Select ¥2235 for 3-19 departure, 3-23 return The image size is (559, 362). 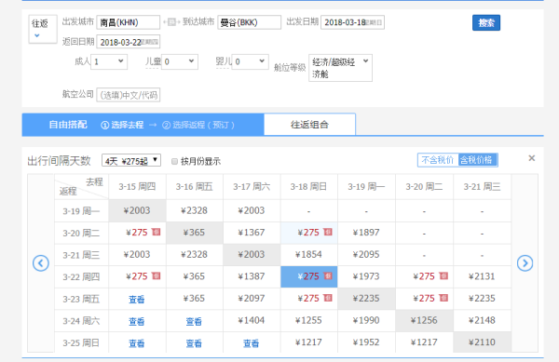tap(366, 299)
